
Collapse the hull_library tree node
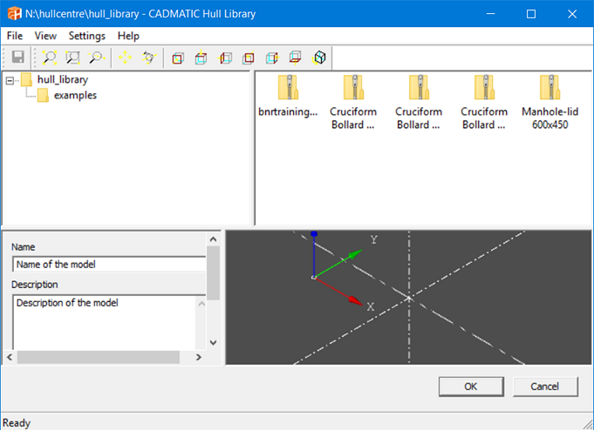coord(10,80)
